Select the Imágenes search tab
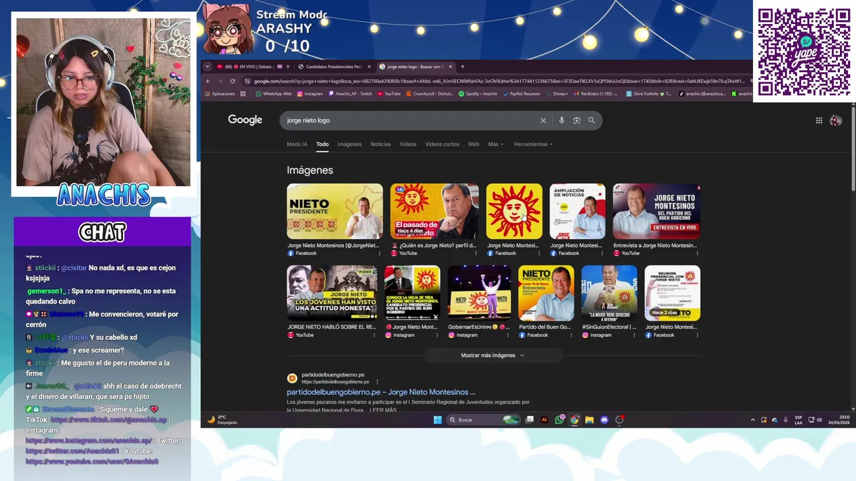 [x=349, y=144]
